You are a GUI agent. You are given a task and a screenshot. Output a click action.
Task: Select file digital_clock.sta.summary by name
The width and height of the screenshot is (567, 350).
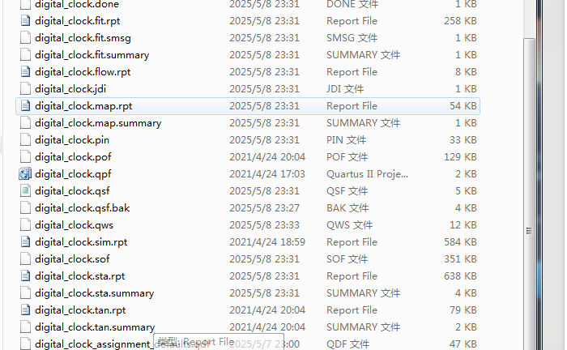tap(95, 293)
